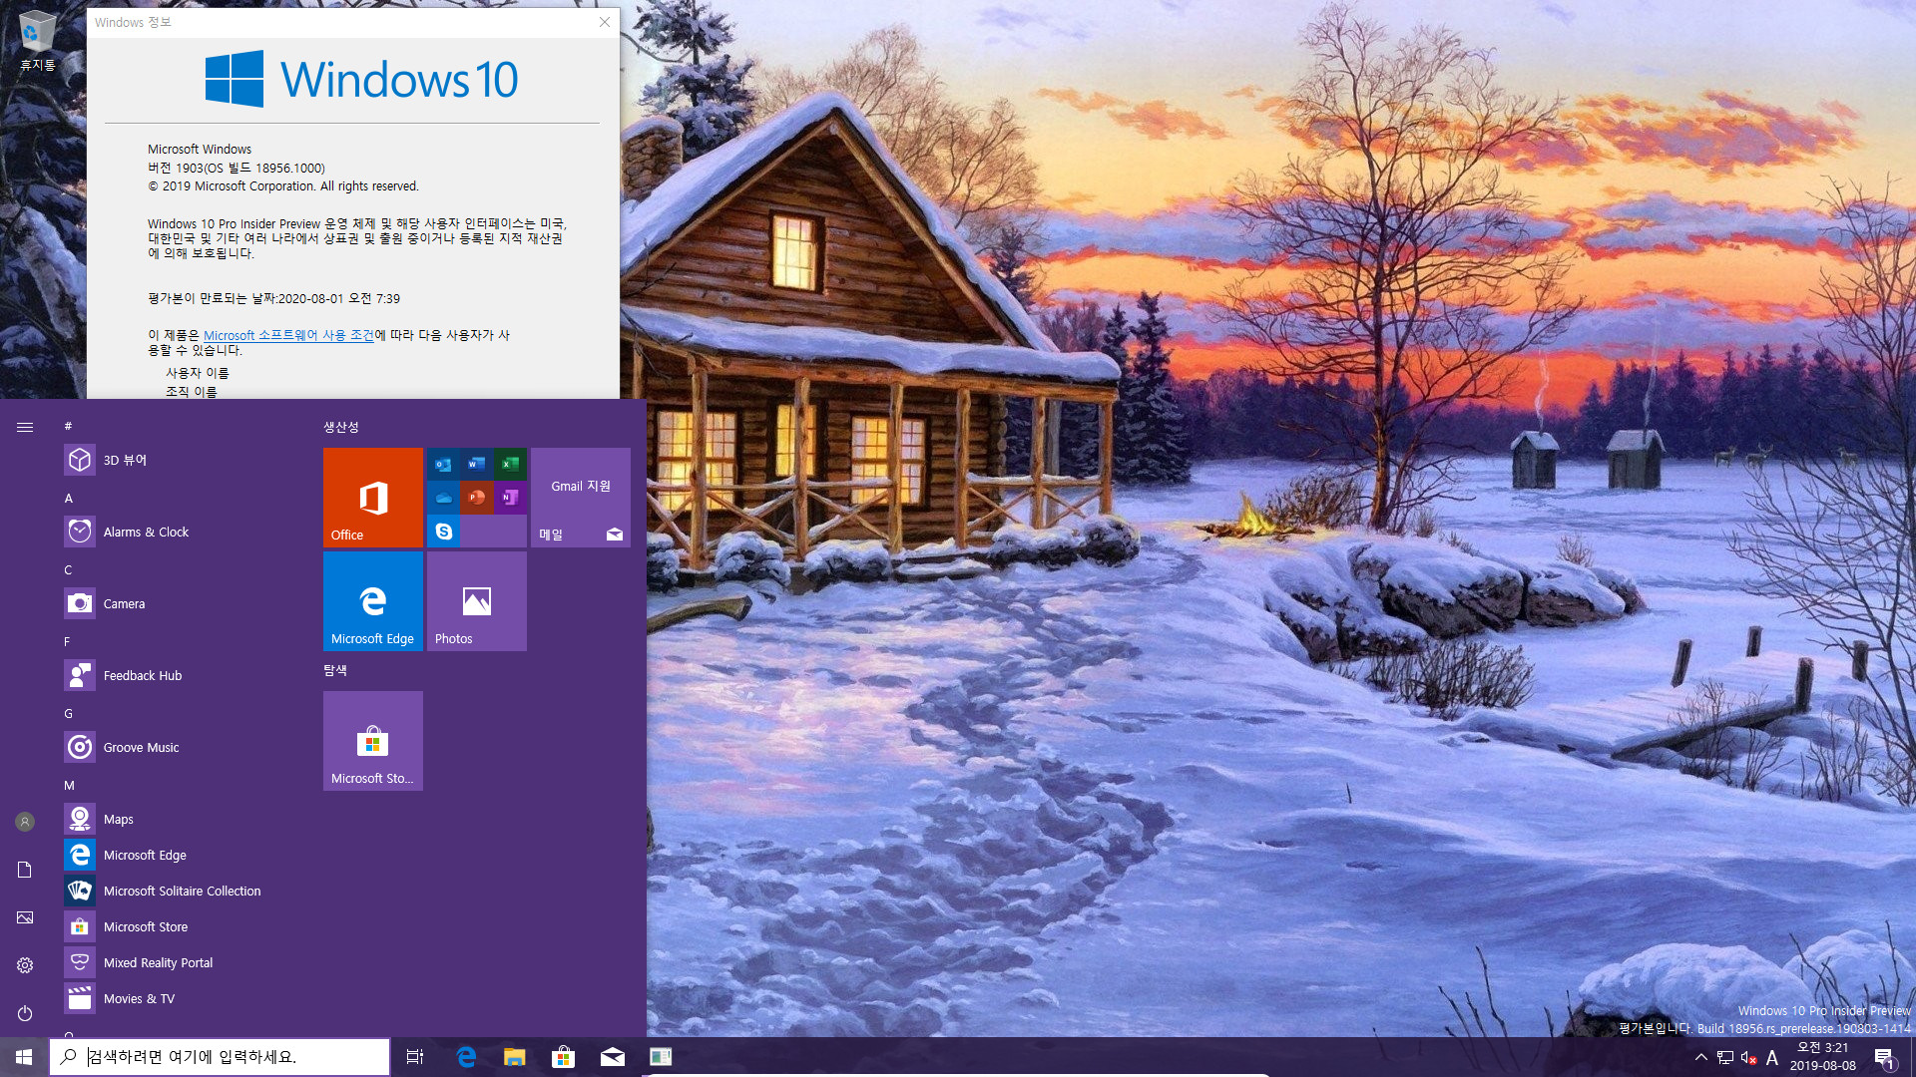
Task: Open Feedback Hub from the app list
Action: point(184,675)
